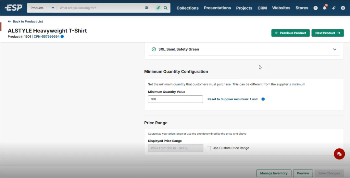Click the 'Price Range' heading
The height and width of the screenshot is (178, 350).
click(156, 123)
